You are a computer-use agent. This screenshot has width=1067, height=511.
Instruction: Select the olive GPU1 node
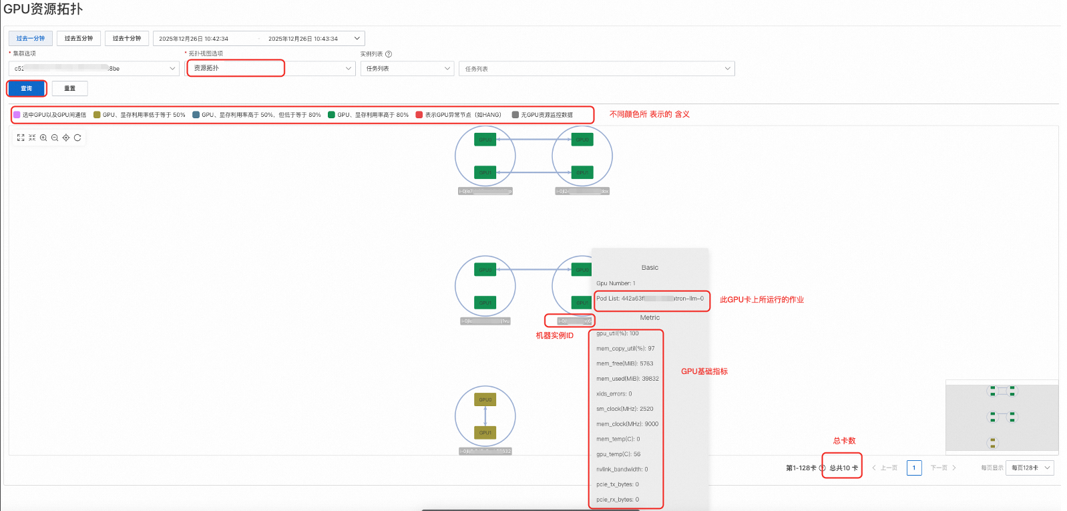tap(485, 433)
